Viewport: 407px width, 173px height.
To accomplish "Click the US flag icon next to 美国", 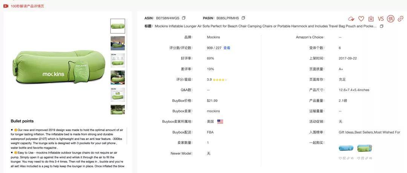I will coord(220,121).
